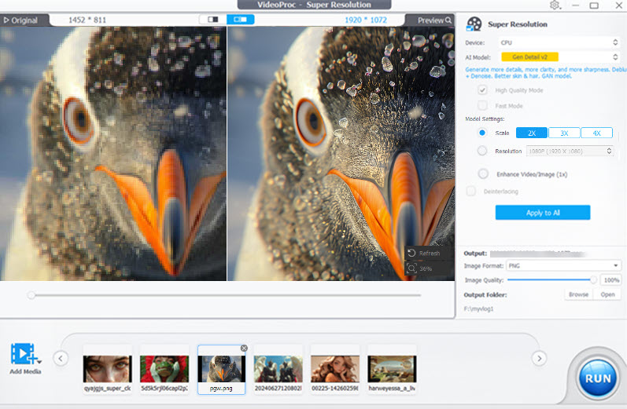Screen dimensions: 627x409
Task: Enable the Fast Mode checkbox
Action: coord(483,105)
